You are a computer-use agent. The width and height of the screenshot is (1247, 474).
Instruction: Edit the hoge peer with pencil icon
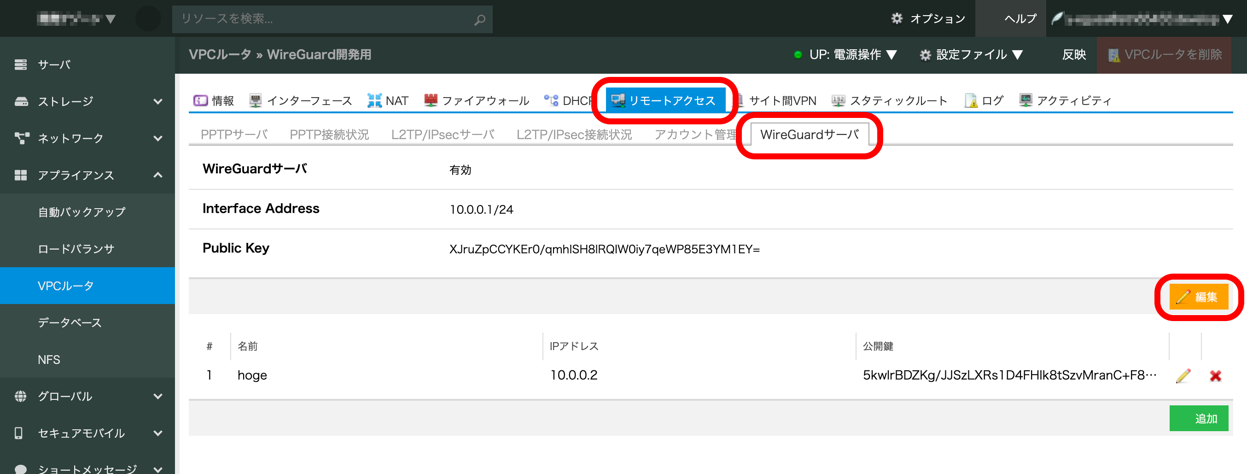coord(1183,375)
